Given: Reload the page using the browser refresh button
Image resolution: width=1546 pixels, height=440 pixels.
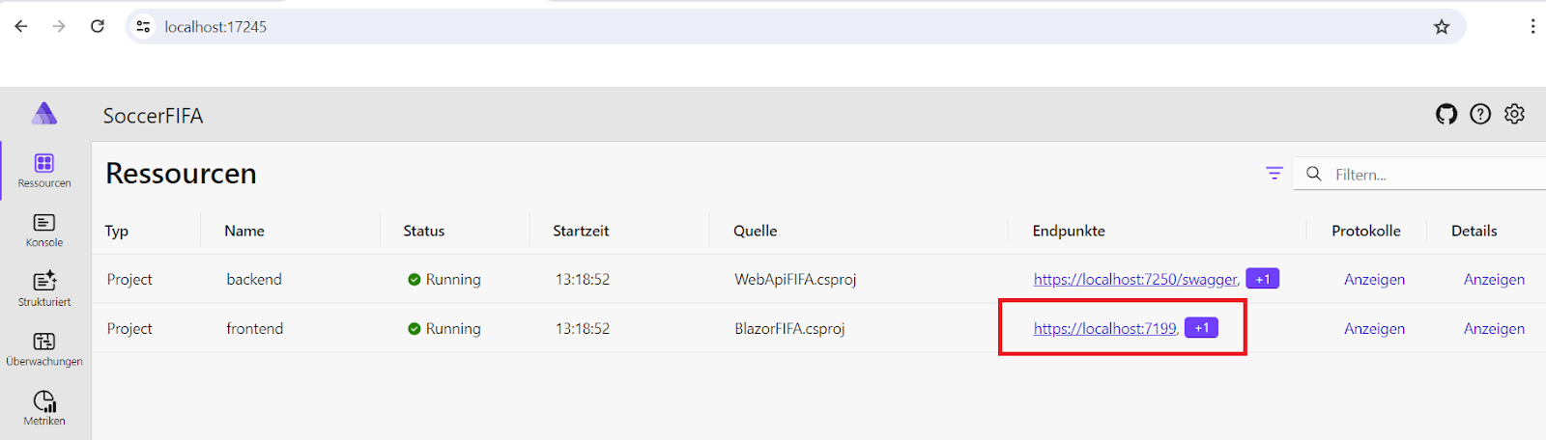Looking at the screenshot, I should [98, 26].
